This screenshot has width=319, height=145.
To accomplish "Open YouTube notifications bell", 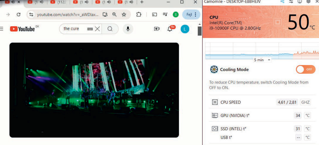I will [170, 29].
